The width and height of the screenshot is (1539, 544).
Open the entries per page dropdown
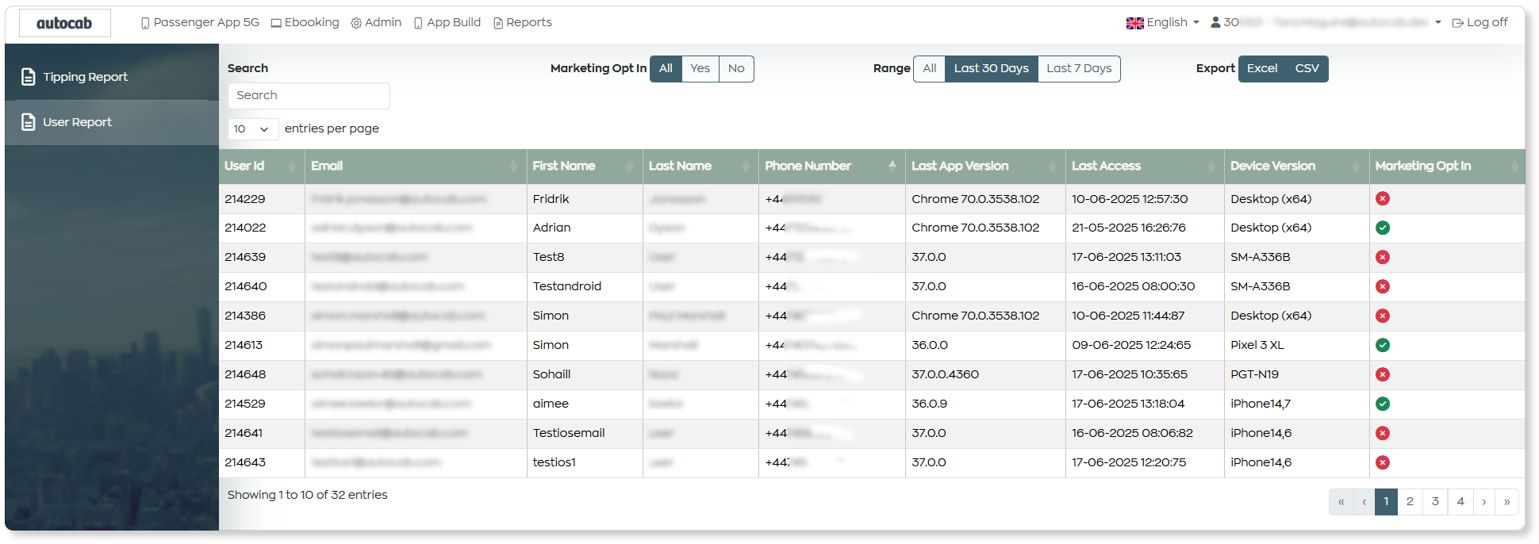[252, 129]
